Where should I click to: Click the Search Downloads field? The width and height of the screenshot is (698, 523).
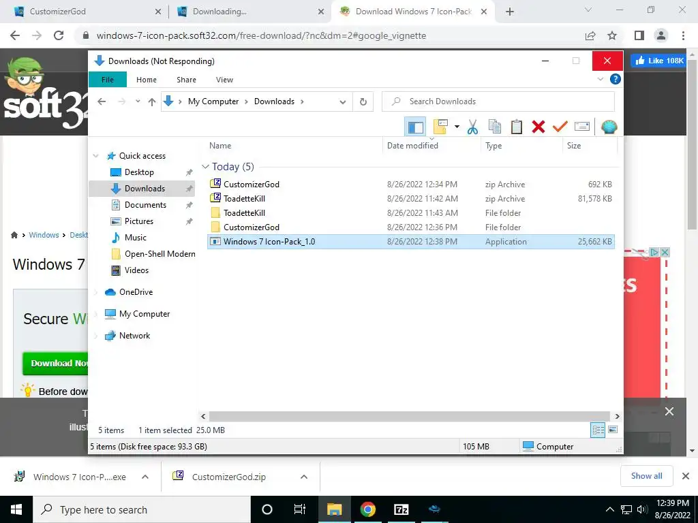(498, 101)
